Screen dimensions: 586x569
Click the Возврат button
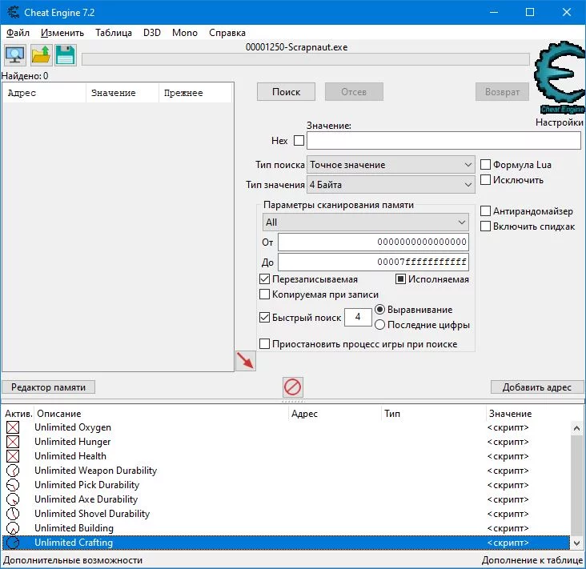click(502, 92)
